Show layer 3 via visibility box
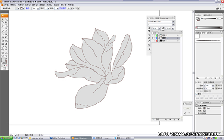Image resolution: width=224 pixels, height=140 pixels. coord(153,35)
